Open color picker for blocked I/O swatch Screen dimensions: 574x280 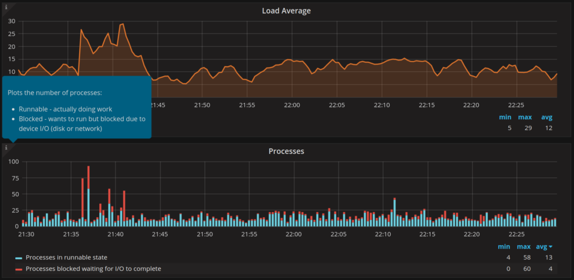19,269
